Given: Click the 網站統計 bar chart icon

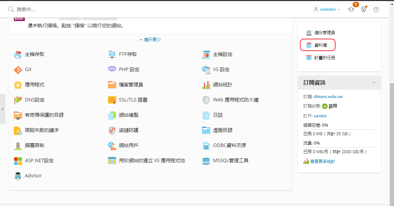Looking at the screenshot, I should (x=206, y=85).
